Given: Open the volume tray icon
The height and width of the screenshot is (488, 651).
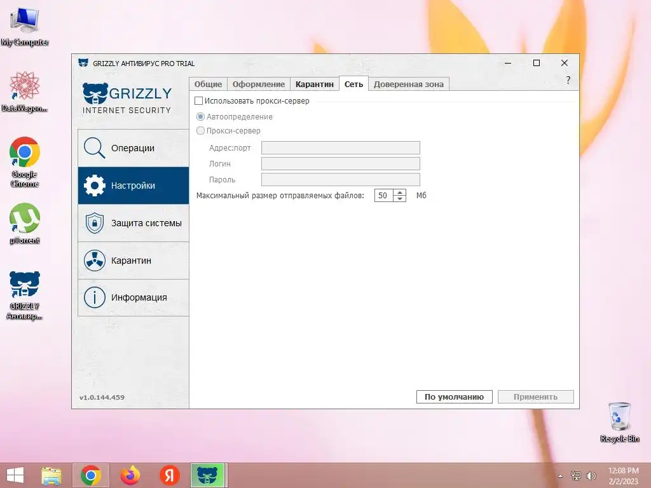Looking at the screenshot, I should [591, 476].
